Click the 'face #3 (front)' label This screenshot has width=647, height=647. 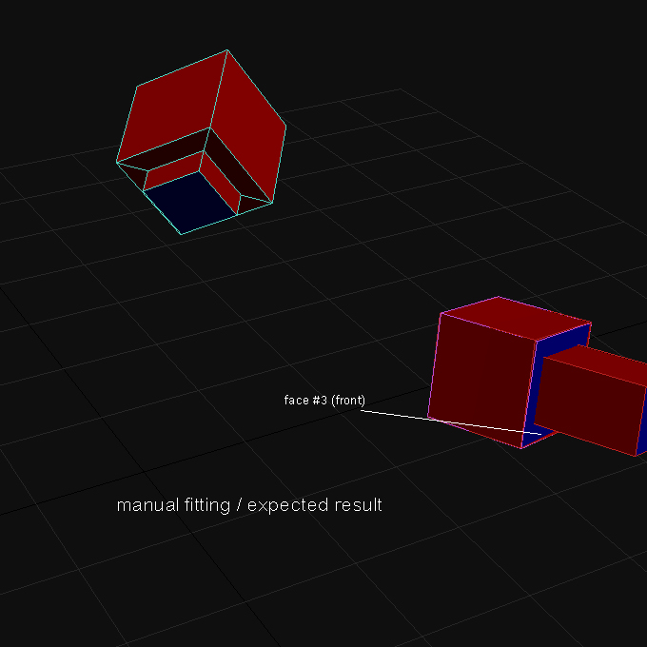[x=324, y=401]
